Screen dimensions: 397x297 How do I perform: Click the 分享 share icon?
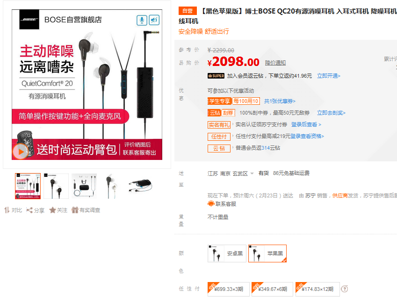coord(29,210)
